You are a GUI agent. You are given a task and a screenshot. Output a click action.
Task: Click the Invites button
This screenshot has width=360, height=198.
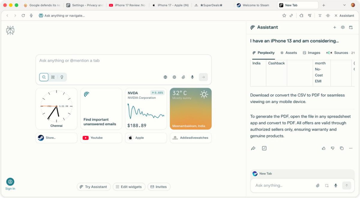point(158,187)
